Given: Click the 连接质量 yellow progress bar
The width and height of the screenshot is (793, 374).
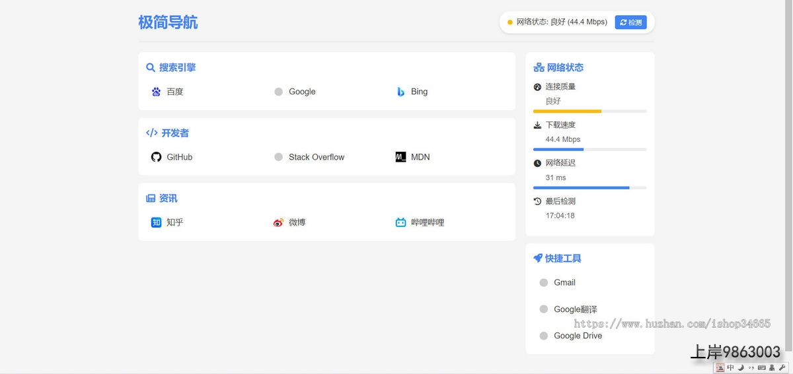Looking at the screenshot, I should pos(567,111).
